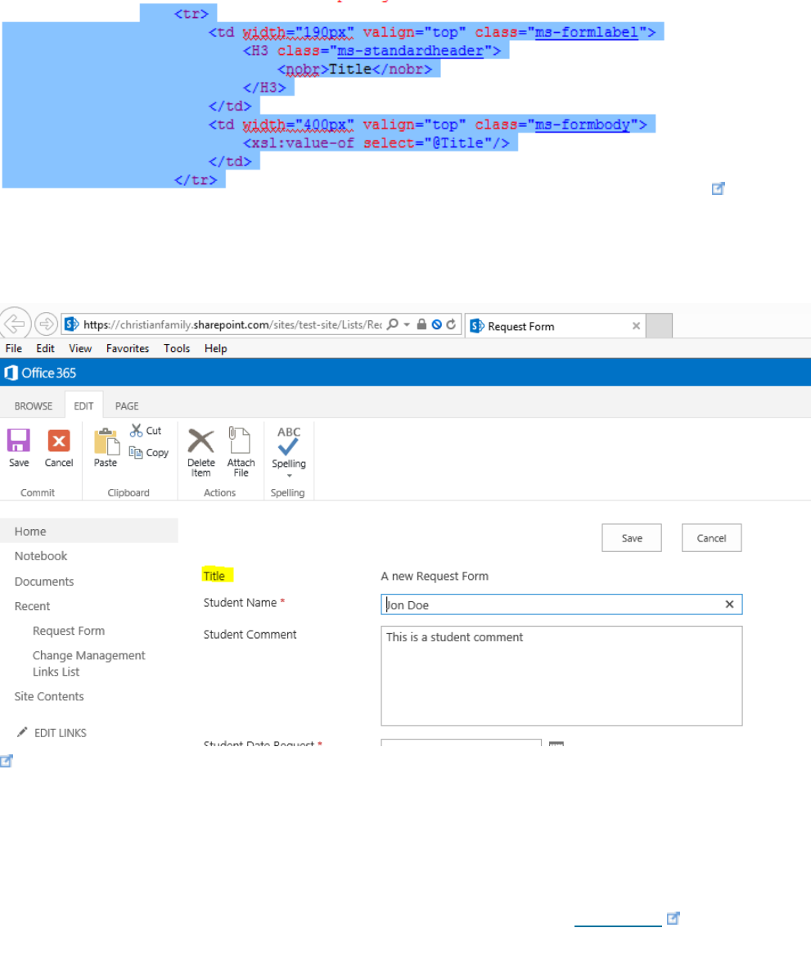Open the Edit menu
The height and width of the screenshot is (955, 811).
click(x=45, y=348)
